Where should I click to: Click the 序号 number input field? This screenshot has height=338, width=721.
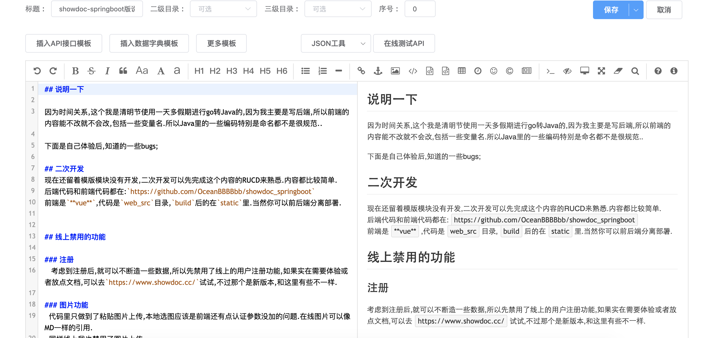coord(420,9)
